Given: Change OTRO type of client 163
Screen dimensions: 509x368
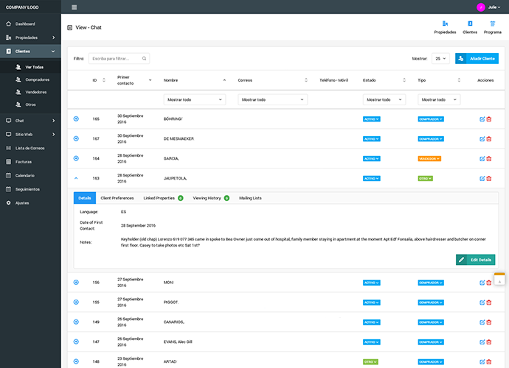Looking at the screenshot, I should tap(425, 179).
